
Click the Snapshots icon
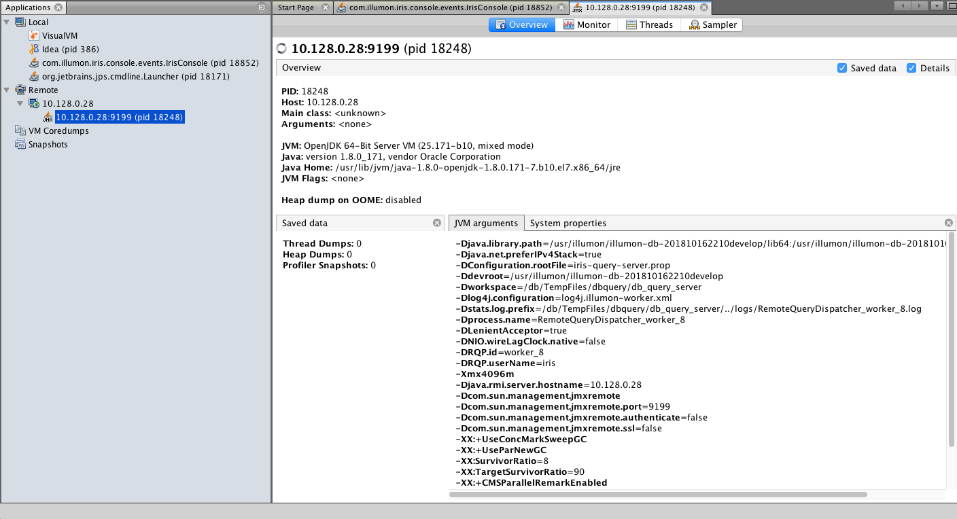[20, 144]
